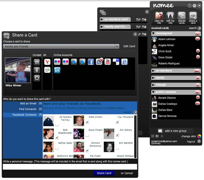Select Dallas Cowboys in public nomees

(176, 104)
